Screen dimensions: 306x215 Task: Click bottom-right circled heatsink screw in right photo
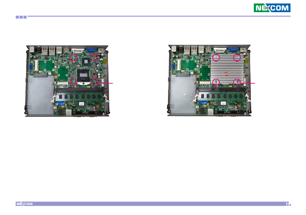click(x=237, y=82)
